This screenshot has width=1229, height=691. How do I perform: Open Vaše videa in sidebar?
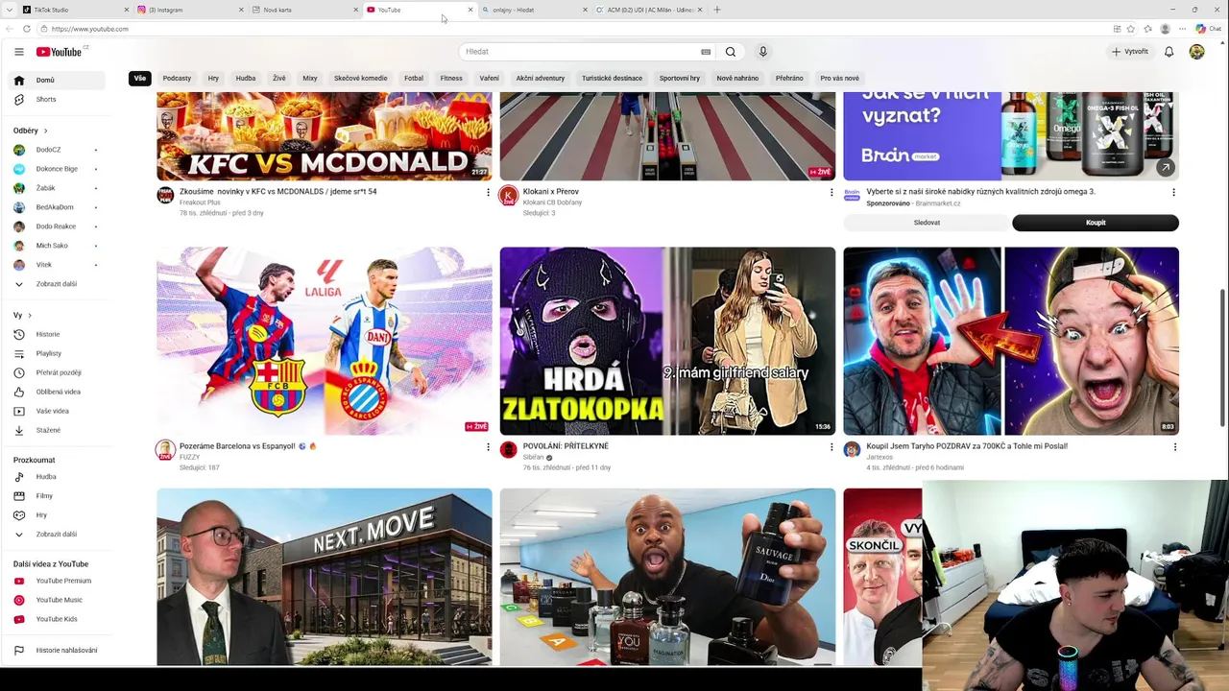click(x=58, y=411)
